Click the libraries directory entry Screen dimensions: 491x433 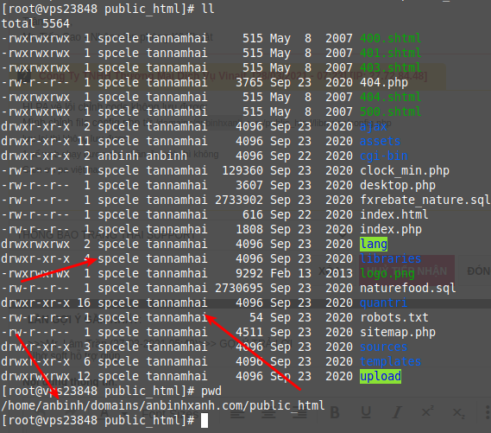(x=391, y=258)
